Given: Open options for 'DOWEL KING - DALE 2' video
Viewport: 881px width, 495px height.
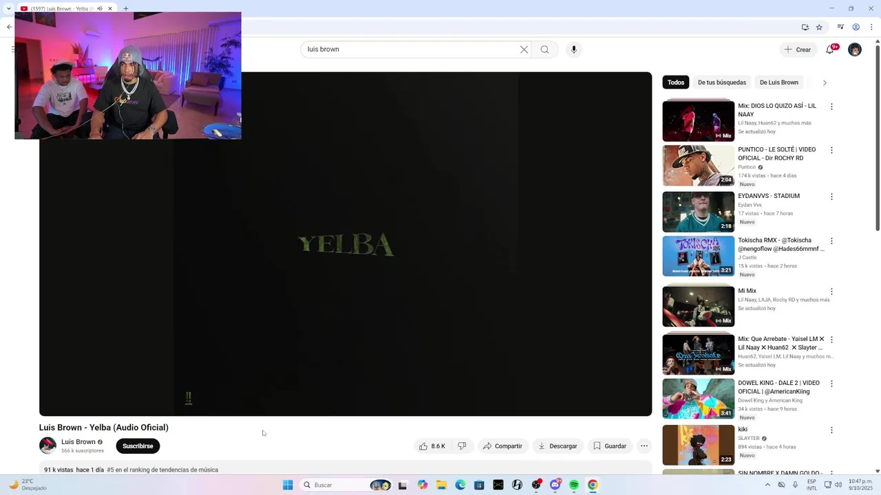Looking at the screenshot, I should (831, 384).
